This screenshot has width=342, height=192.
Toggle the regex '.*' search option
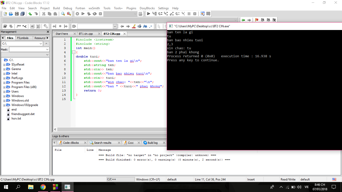151,26
